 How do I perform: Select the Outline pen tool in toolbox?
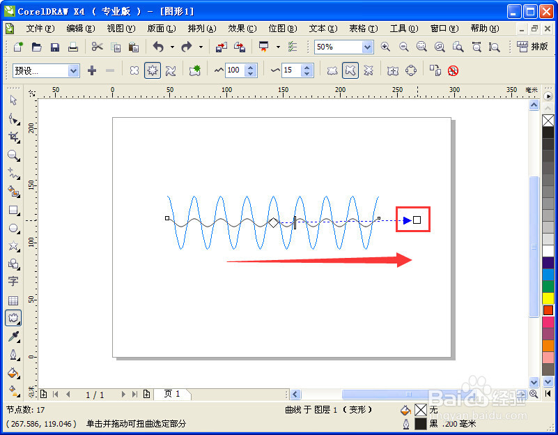[x=13, y=355]
